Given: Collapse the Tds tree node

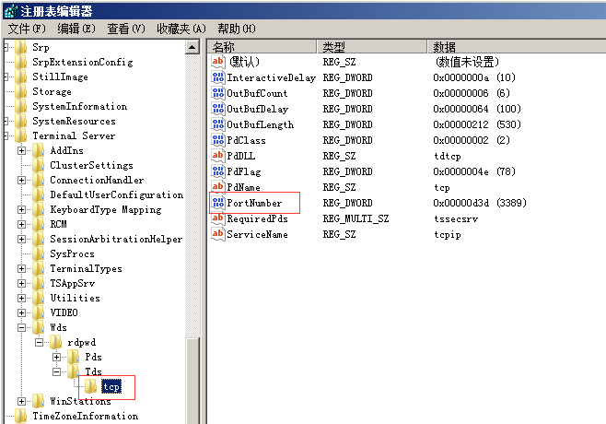Looking at the screenshot, I should (x=57, y=371).
